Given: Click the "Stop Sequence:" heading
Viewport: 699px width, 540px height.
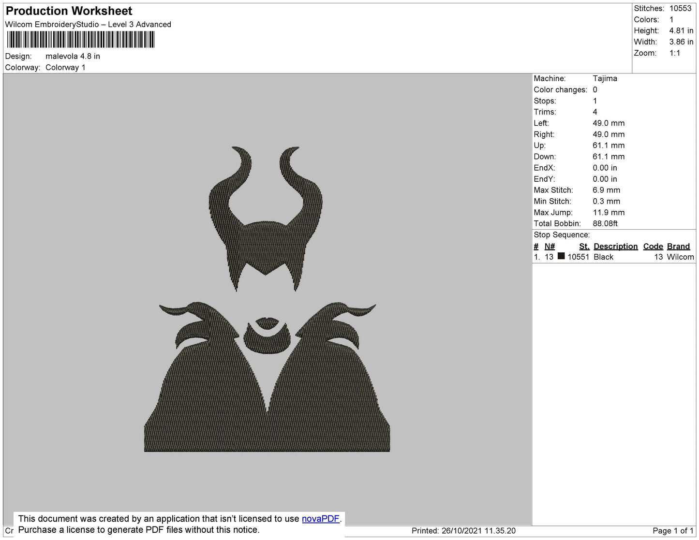Looking at the screenshot, I should [562, 235].
